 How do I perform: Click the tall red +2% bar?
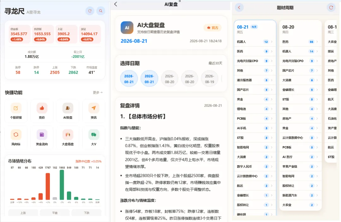click(x=48, y=186)
